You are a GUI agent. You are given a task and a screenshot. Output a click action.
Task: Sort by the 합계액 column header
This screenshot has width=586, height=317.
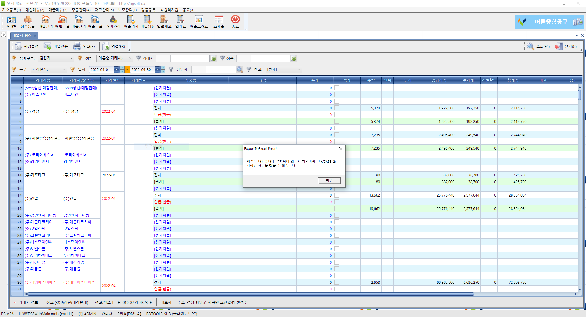513,80
